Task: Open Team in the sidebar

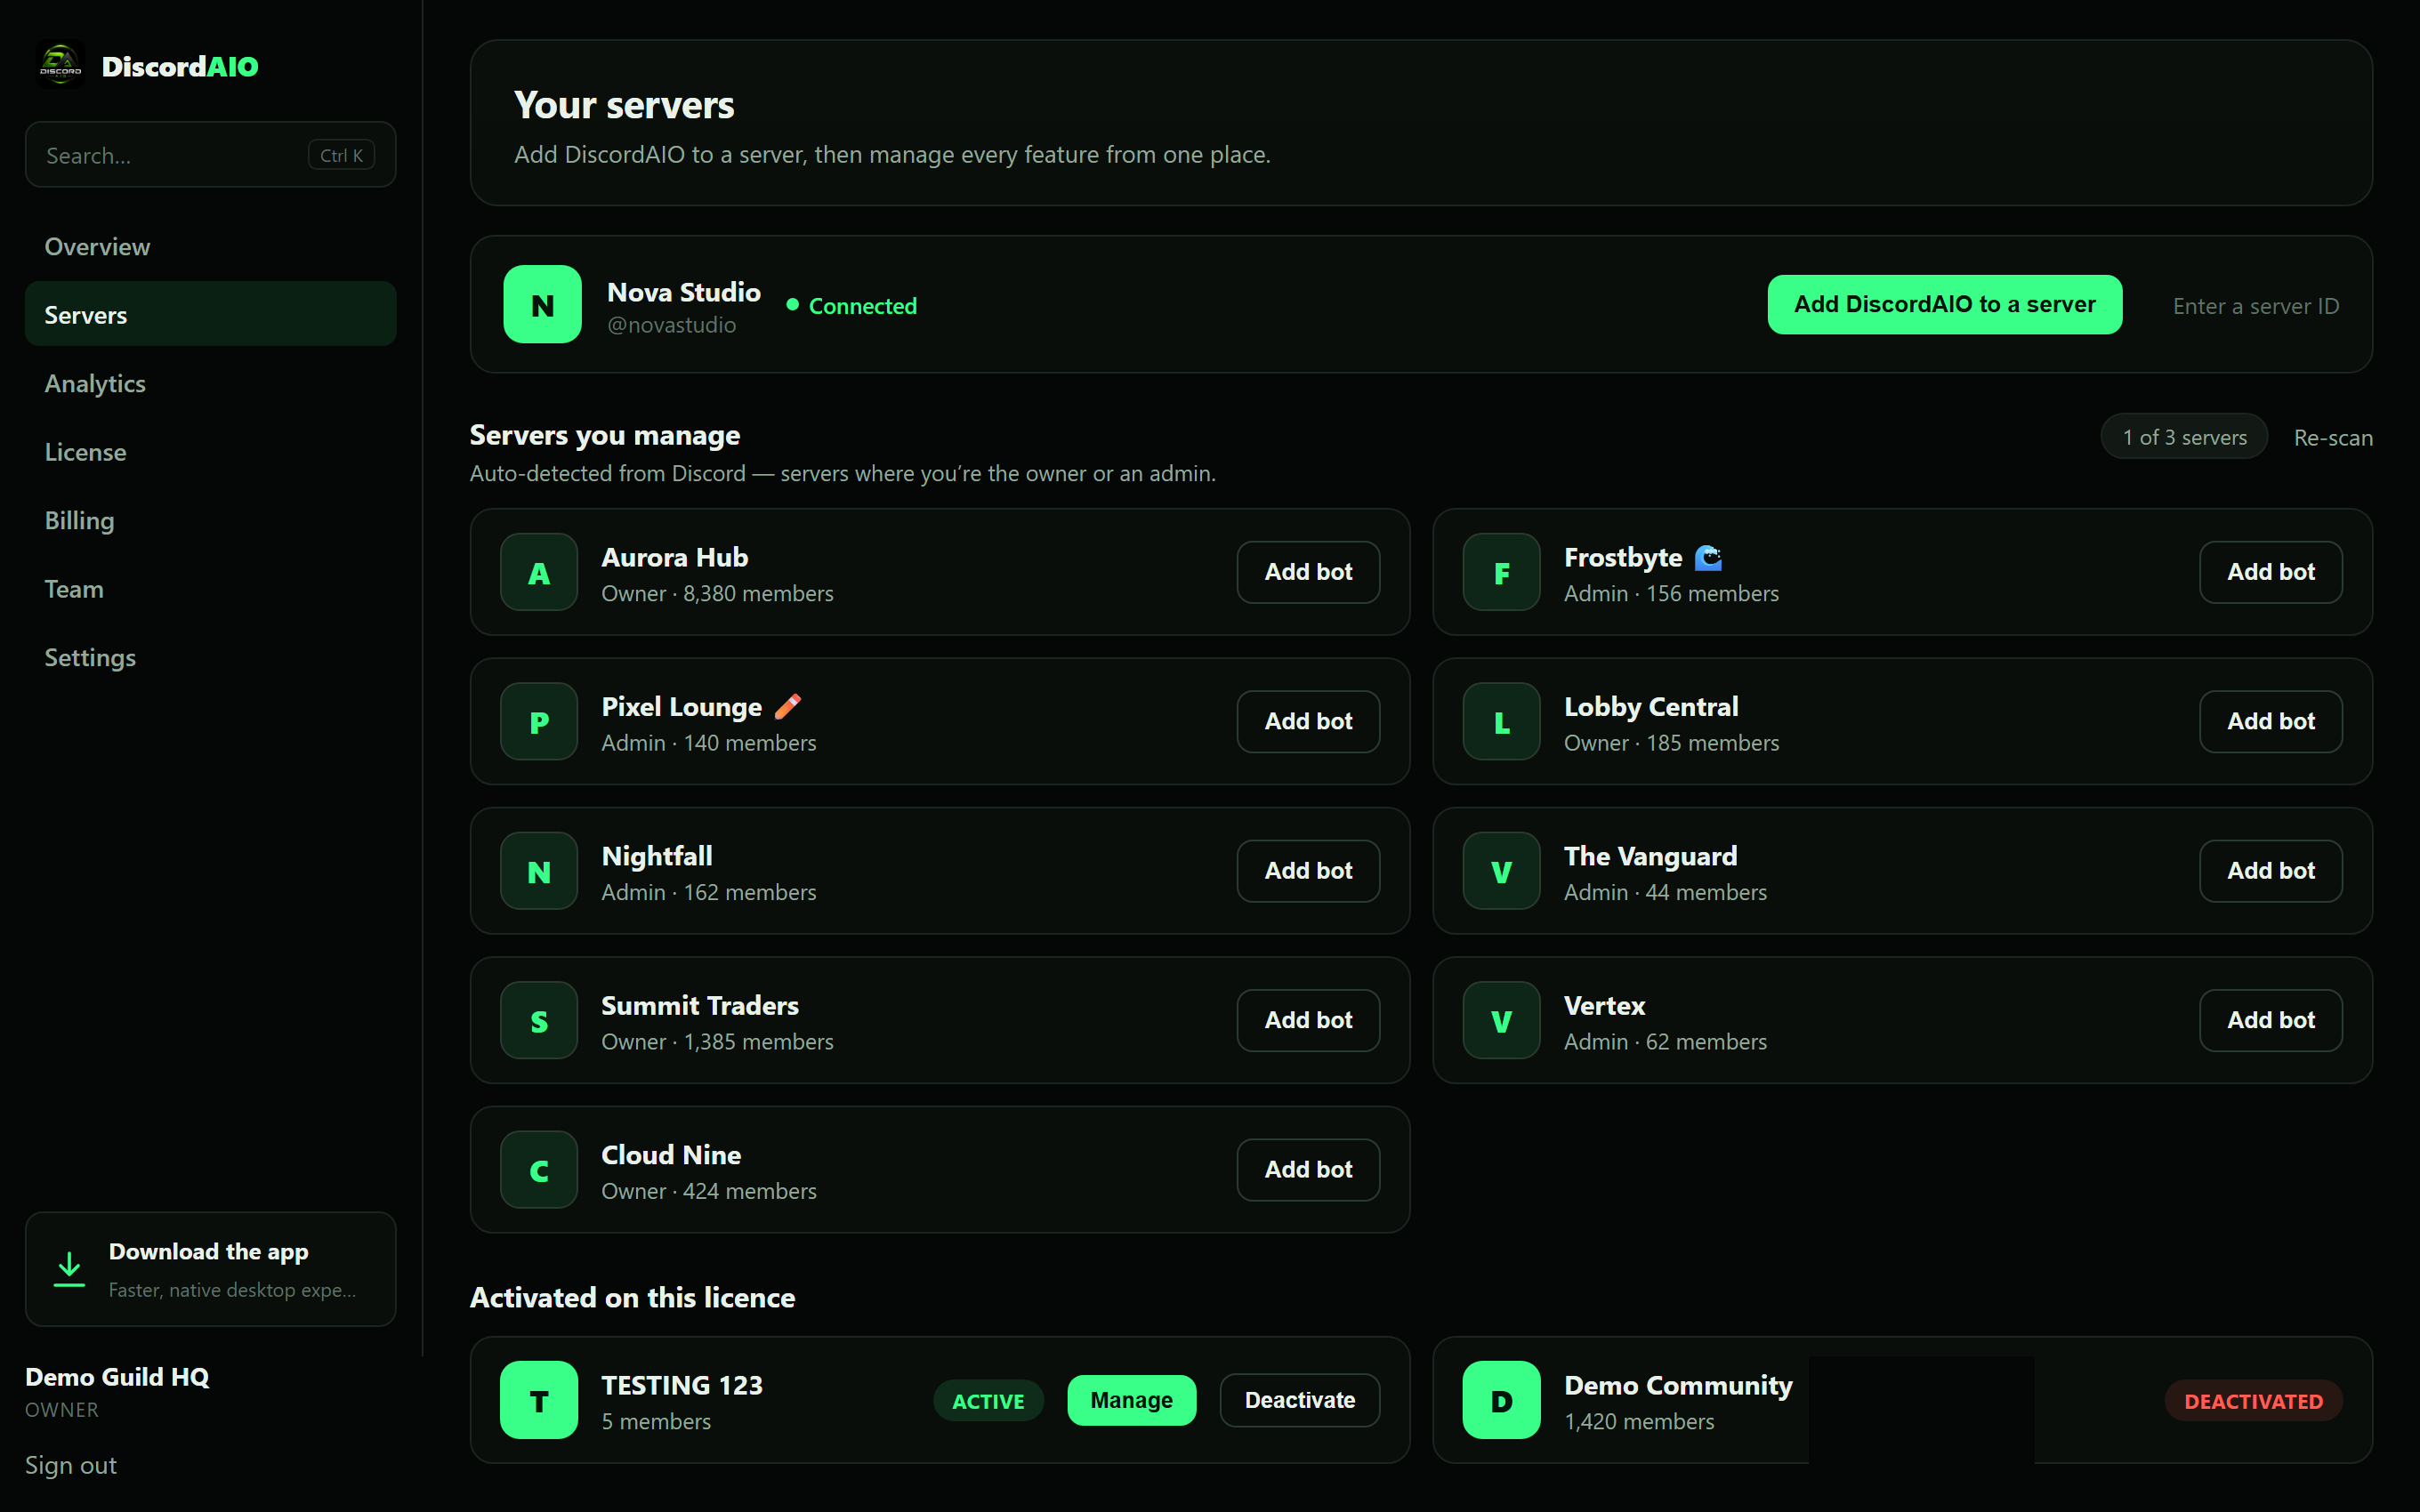Action: tap(210, 589)
